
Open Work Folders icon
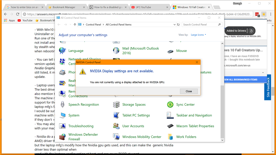tap(170, 137)
